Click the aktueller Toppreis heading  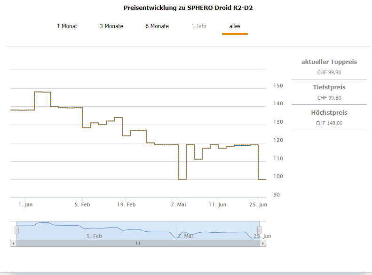(x=329, y=62)
